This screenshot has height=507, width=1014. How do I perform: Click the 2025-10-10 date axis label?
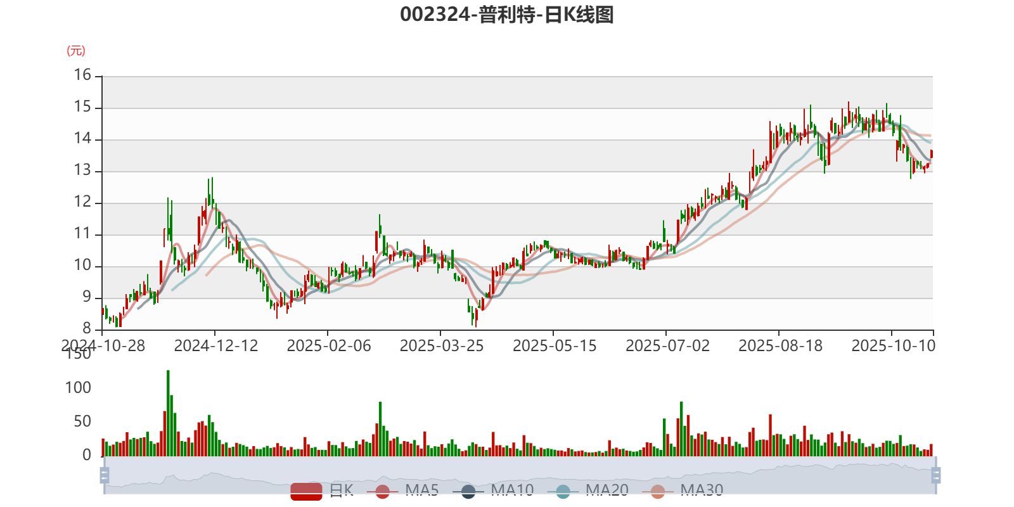click(893, 346)
